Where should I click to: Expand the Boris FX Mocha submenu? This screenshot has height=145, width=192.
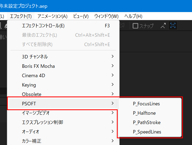click(x=63, y=66)
